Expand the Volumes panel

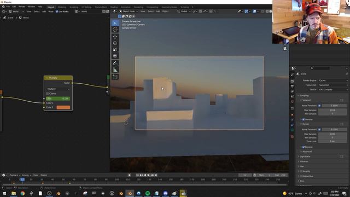(304, 161)
